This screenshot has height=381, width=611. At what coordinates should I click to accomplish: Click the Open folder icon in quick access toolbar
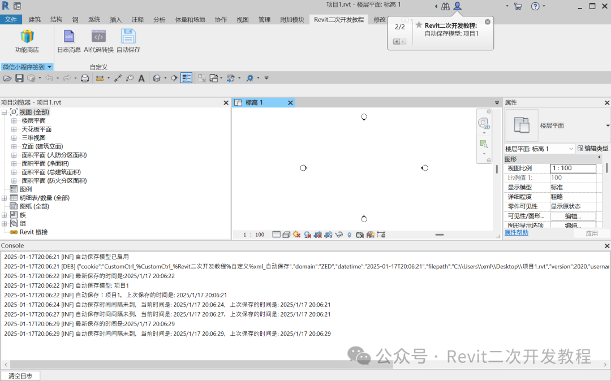tap(7, 78)
